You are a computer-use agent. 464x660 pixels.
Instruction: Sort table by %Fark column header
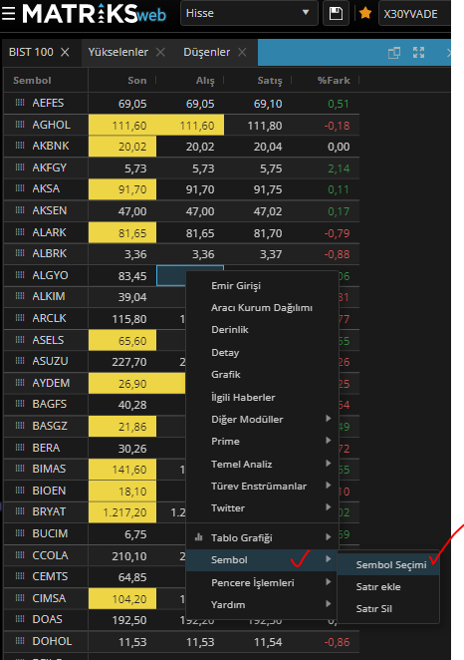click(334, 80)
